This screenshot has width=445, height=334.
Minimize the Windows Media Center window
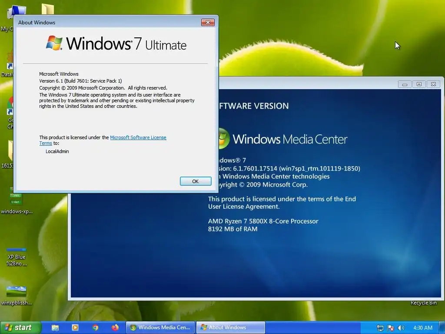click(405, 84)
